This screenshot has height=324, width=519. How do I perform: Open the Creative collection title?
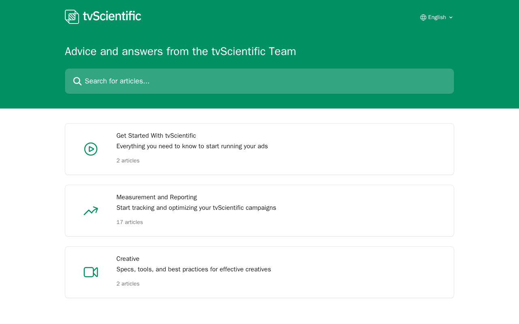pyautogui.click(x=128, y=259)
